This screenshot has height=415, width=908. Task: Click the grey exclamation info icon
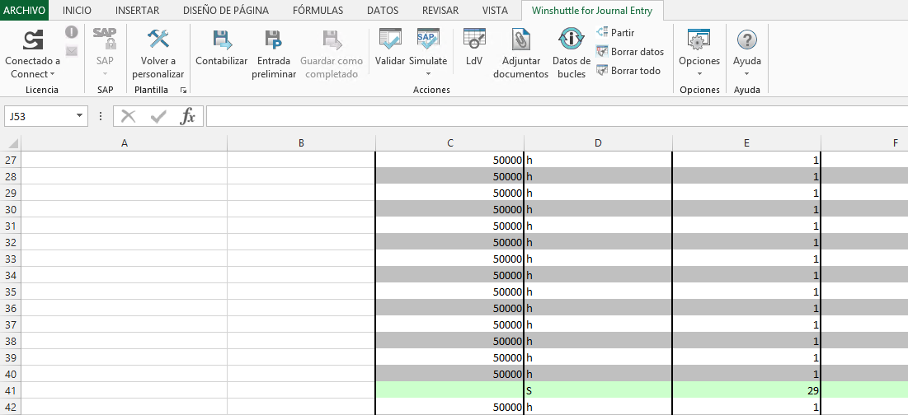71,32
